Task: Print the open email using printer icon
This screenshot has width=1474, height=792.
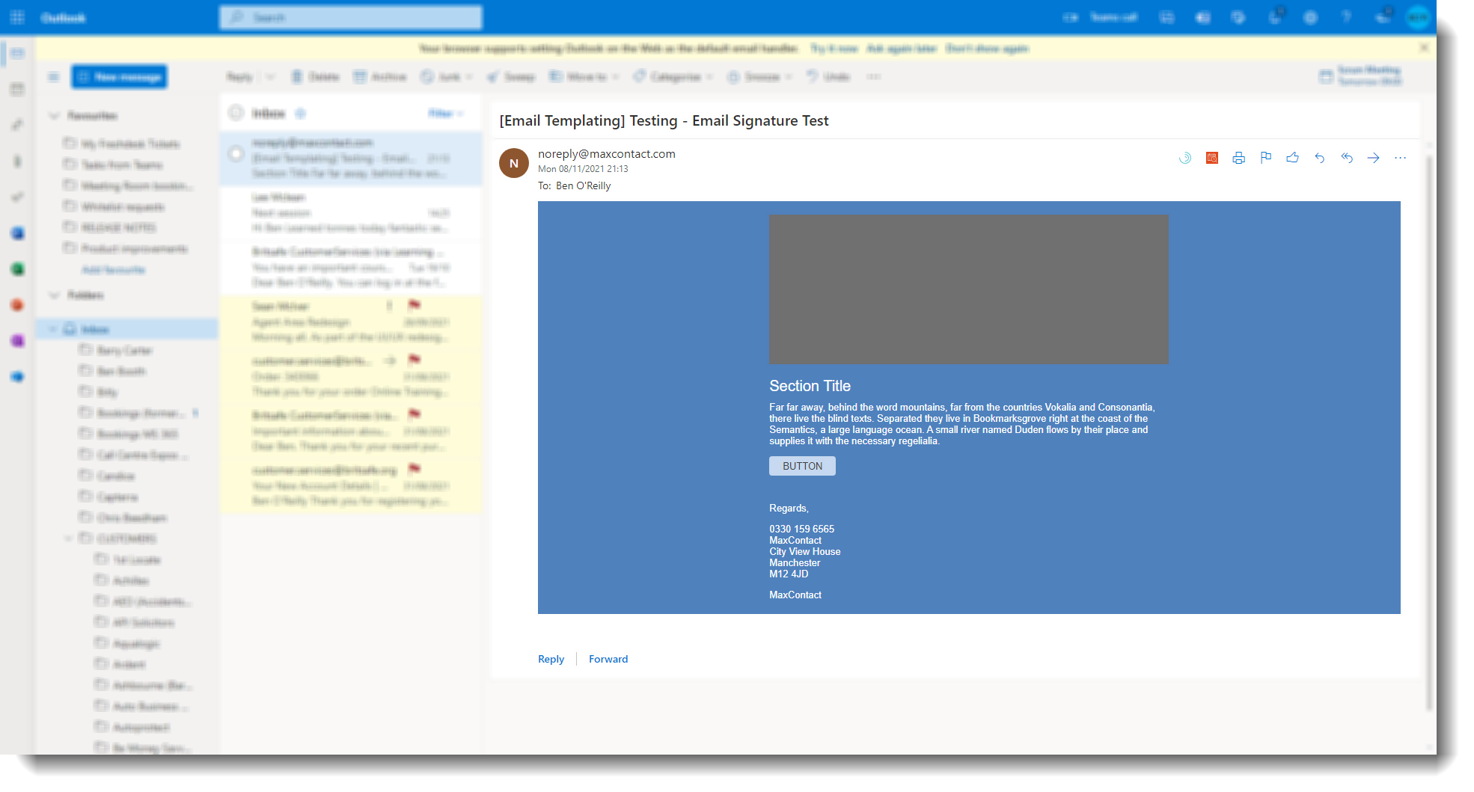Action: point(1239,158)
